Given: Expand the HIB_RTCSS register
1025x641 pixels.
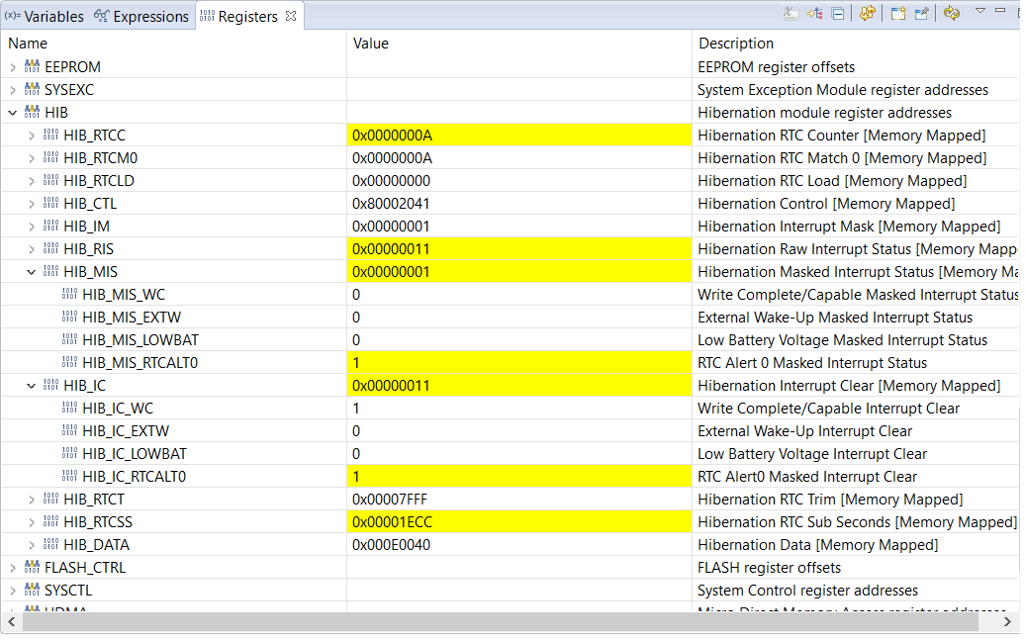Looking at the screenshot, I should click(32, 522).
